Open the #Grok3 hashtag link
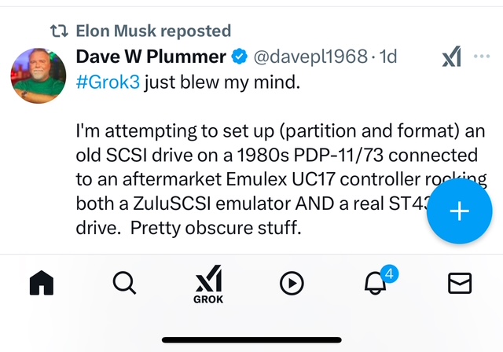 tap(108, 82)
